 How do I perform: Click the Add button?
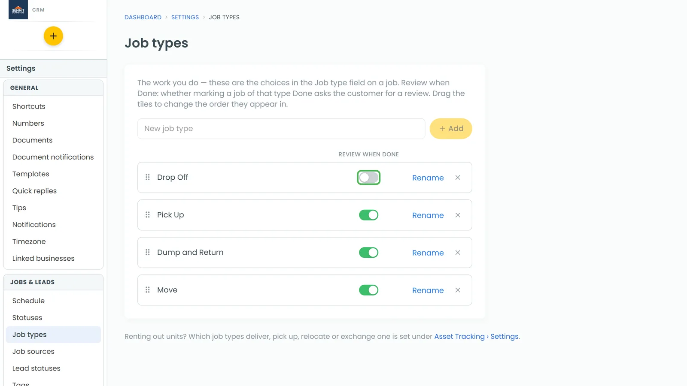point(451,129)
